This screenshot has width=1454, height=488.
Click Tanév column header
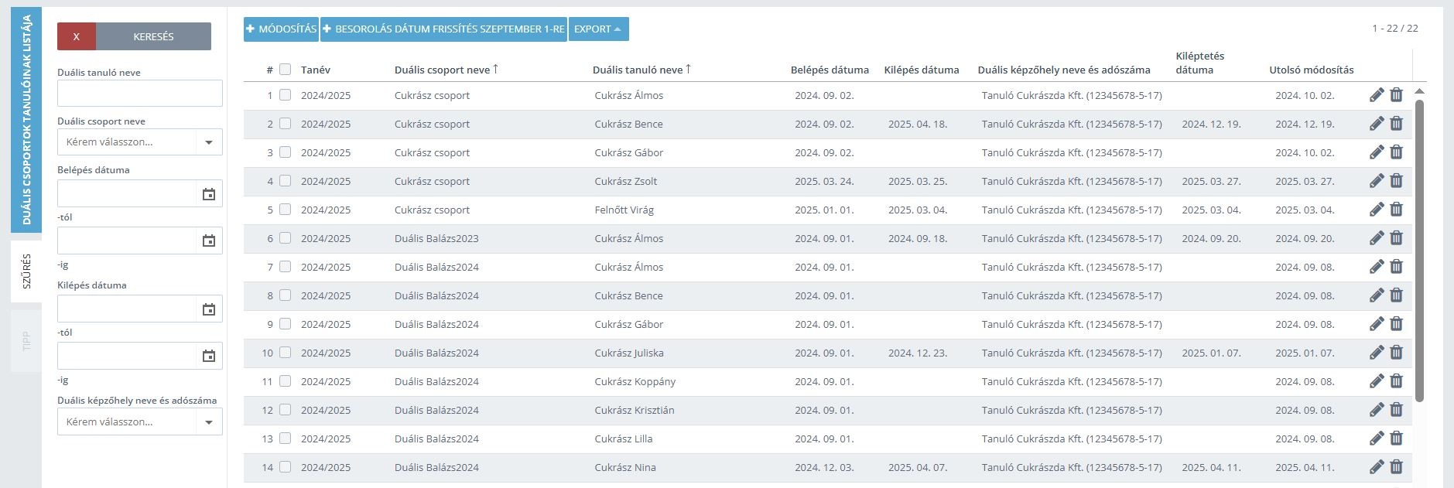coord(316,70)
